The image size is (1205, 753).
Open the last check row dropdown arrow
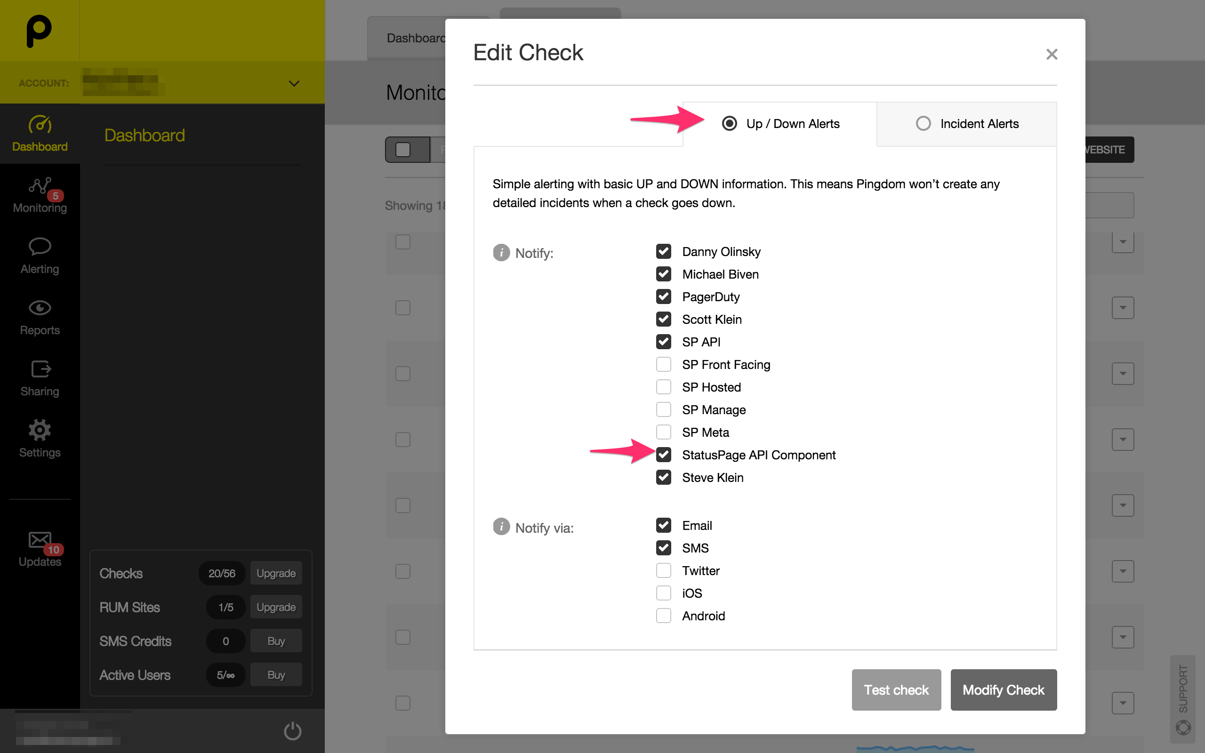1122,703
